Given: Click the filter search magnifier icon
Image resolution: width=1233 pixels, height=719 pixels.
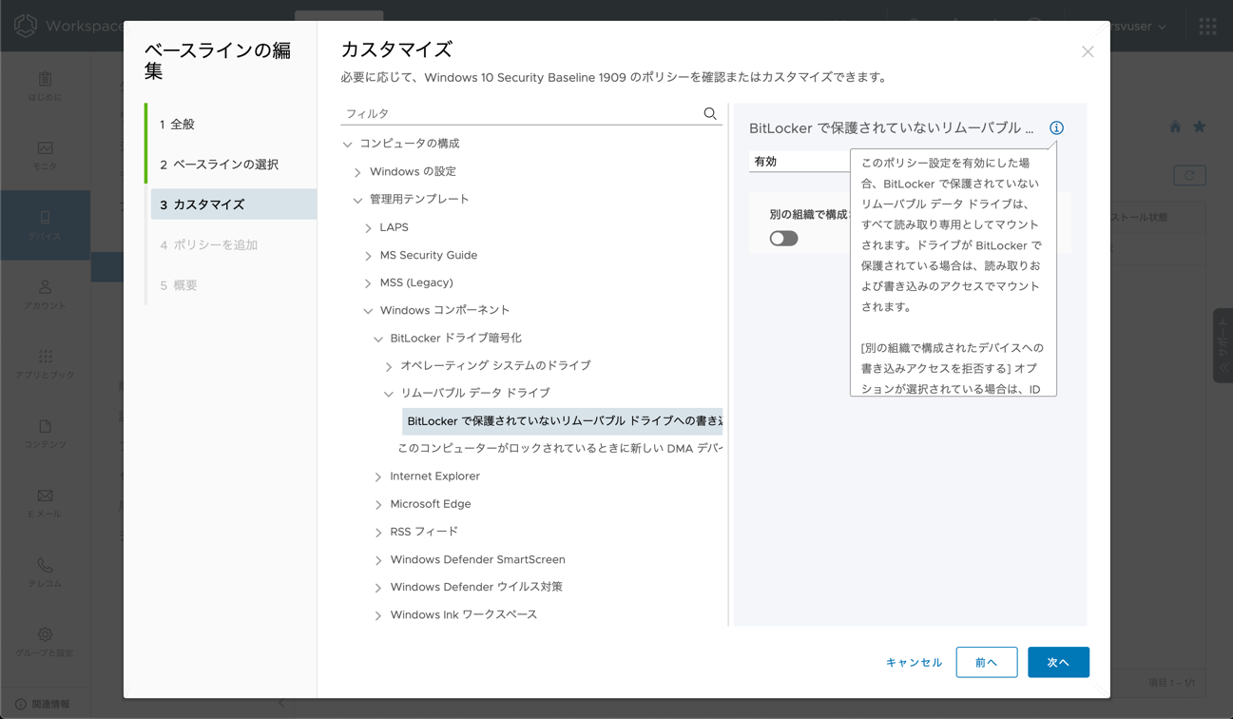Looking at the screenshot, I should [710, 114].
